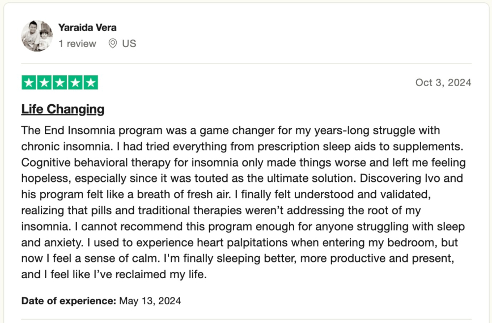
Task: Click the reviewer name Yaraida Vera
Action: [87, 28]
